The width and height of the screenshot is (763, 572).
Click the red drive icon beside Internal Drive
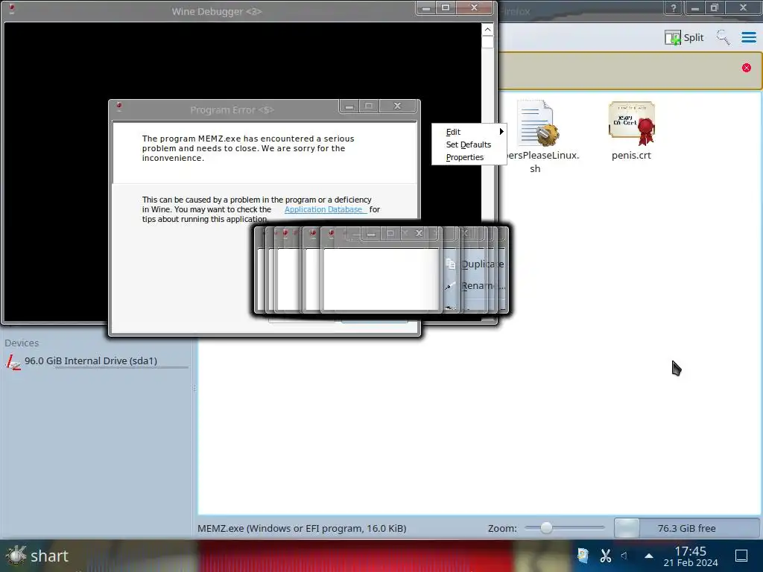click(x=13, y=362)
